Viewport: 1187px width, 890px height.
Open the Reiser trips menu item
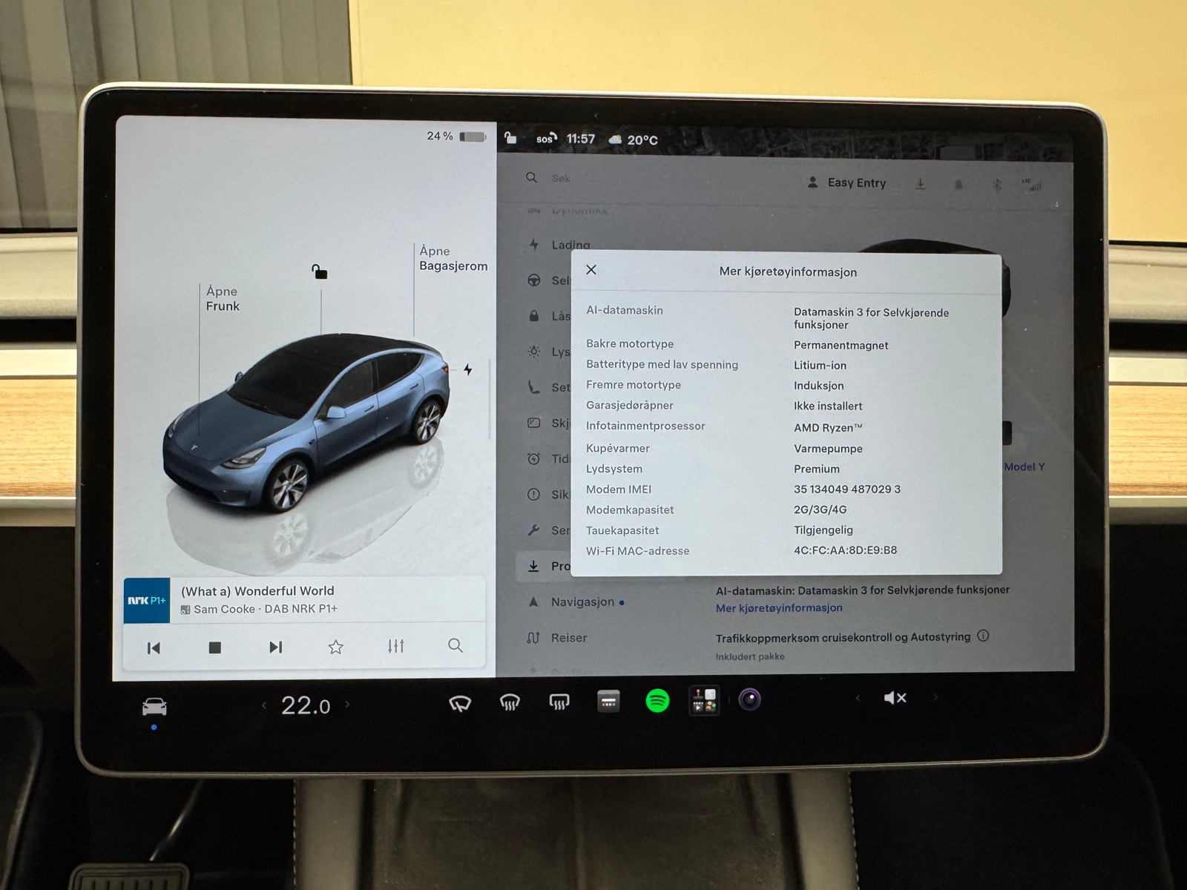[556, 637]
